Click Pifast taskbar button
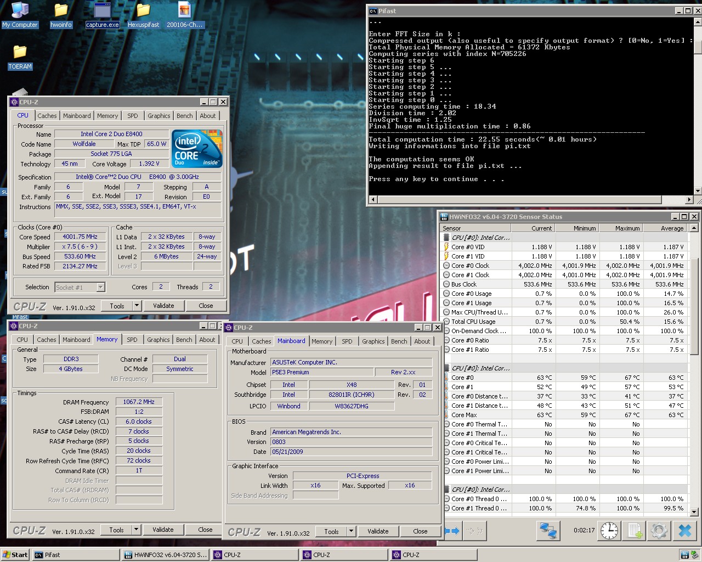The image size is (702, 562). point(76,555)
